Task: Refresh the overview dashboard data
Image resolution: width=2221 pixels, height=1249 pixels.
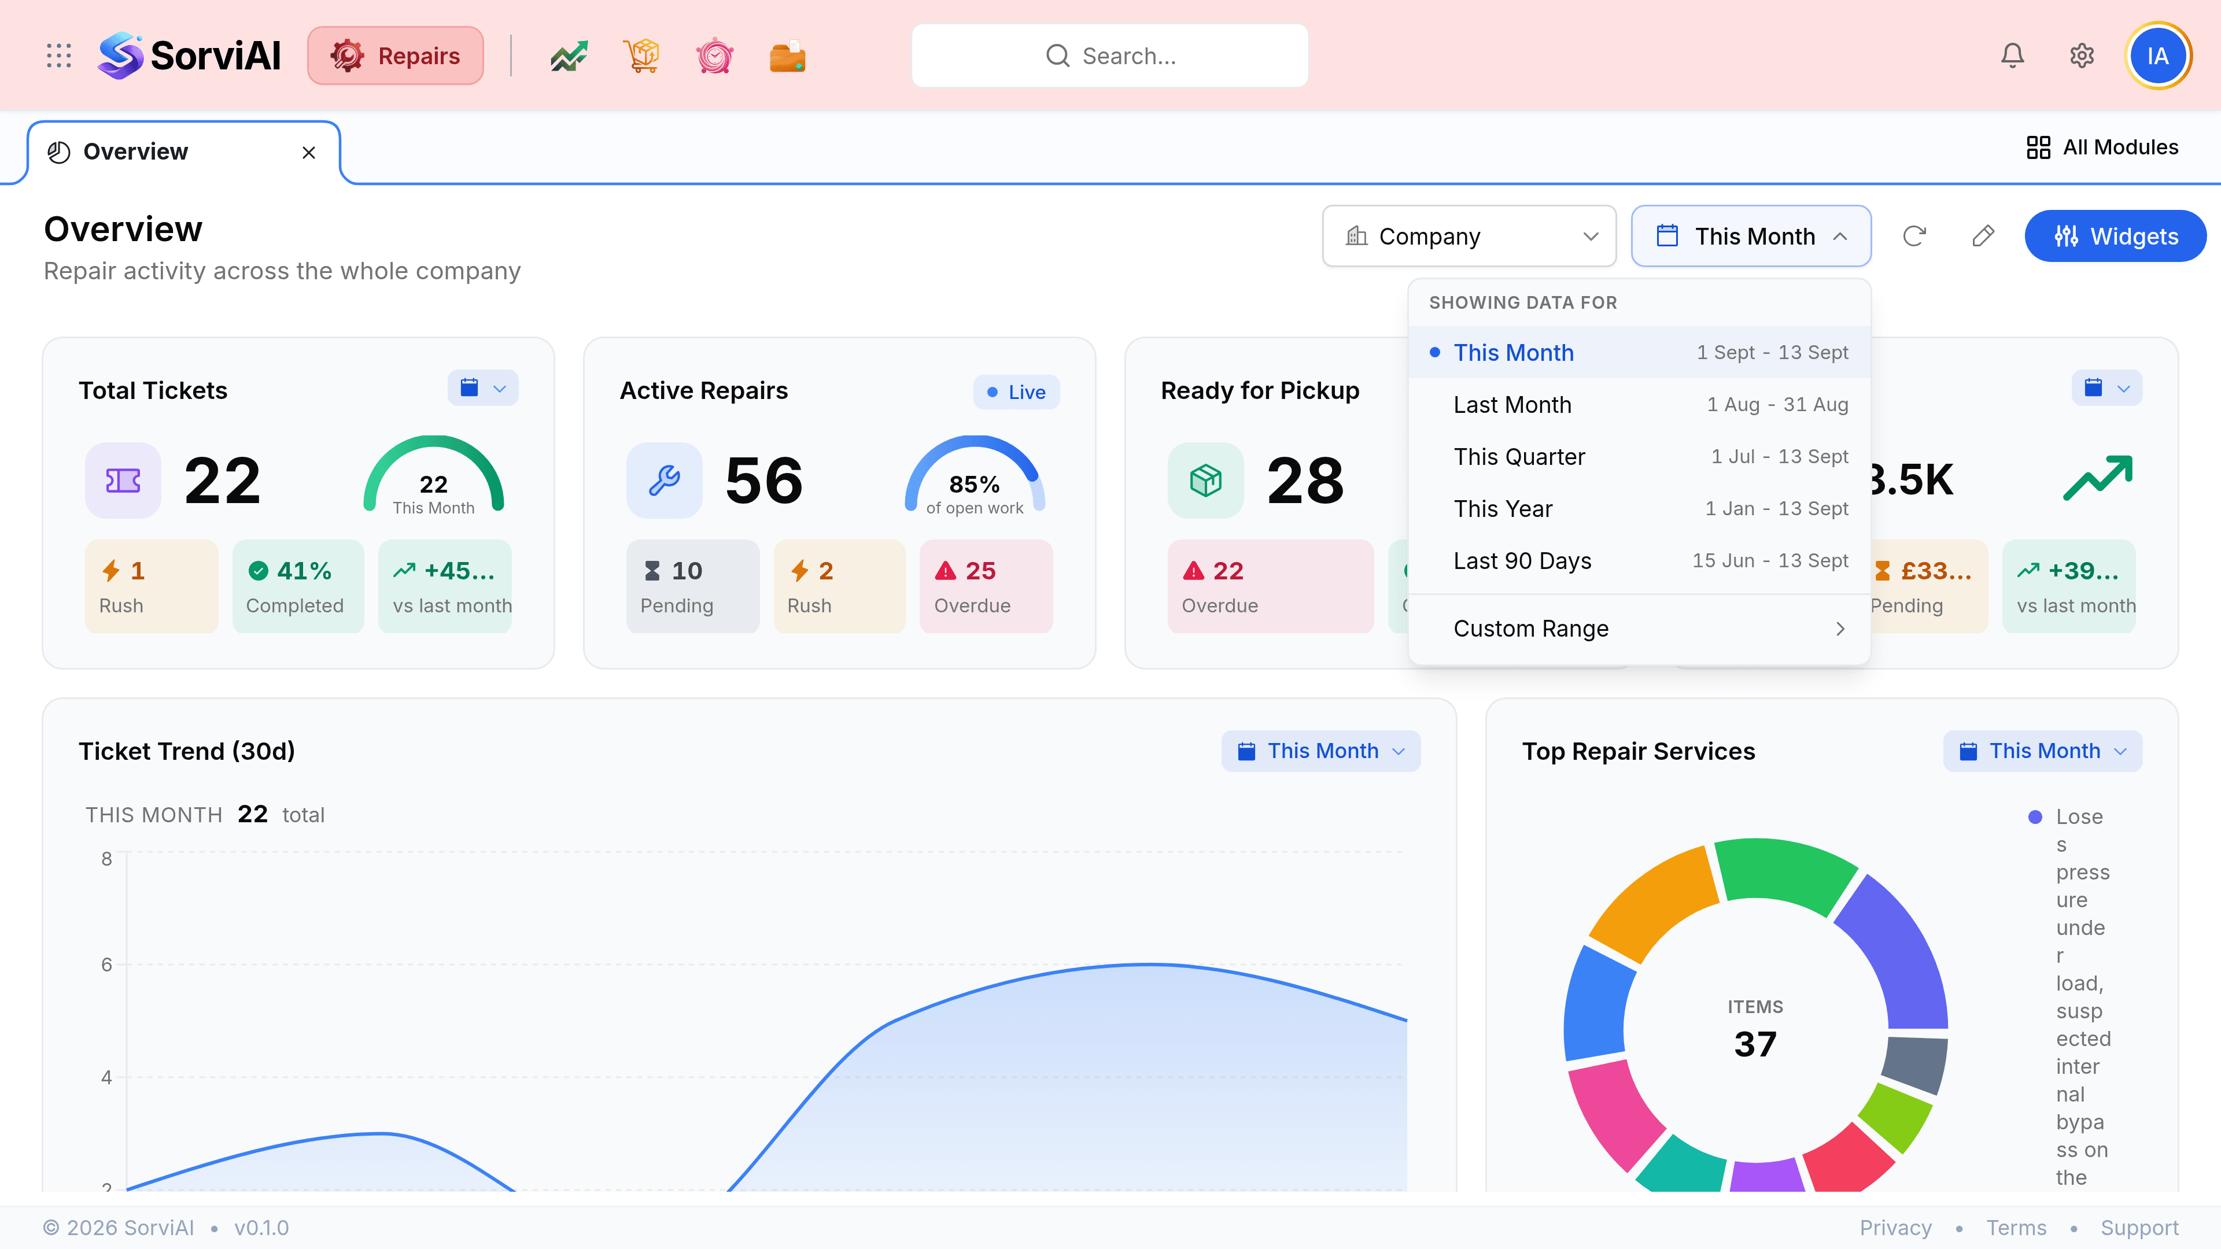Action: (1914, 236)
